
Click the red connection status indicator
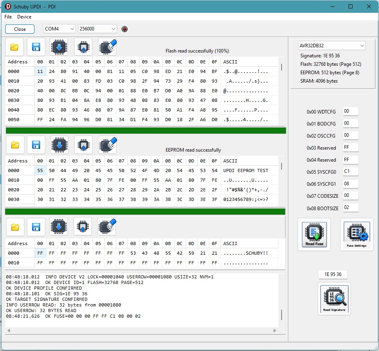point(124,29)
